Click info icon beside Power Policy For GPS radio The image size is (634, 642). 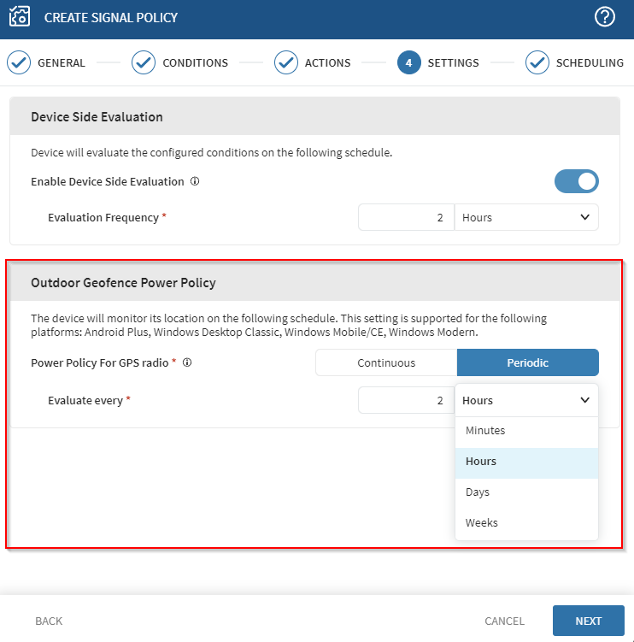point(187,362)
